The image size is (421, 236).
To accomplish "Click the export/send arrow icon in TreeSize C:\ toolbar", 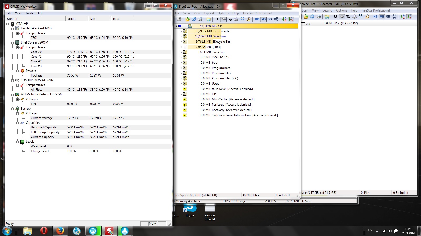I will pyautogui.click(x=179, y=19).
